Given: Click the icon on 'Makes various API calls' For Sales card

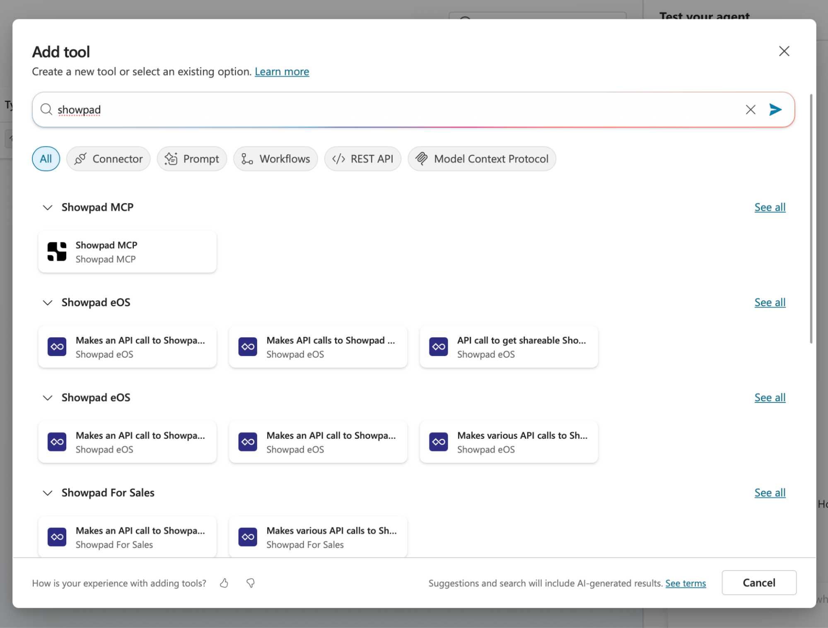Looking at the screenshot, I should click(248, 537).
